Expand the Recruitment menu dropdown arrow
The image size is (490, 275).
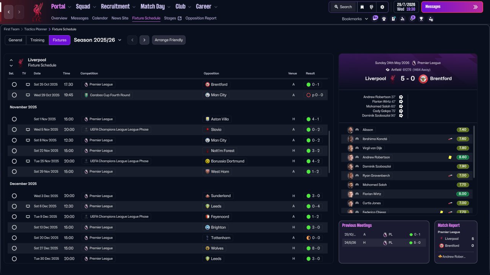(x=134, y=7)
